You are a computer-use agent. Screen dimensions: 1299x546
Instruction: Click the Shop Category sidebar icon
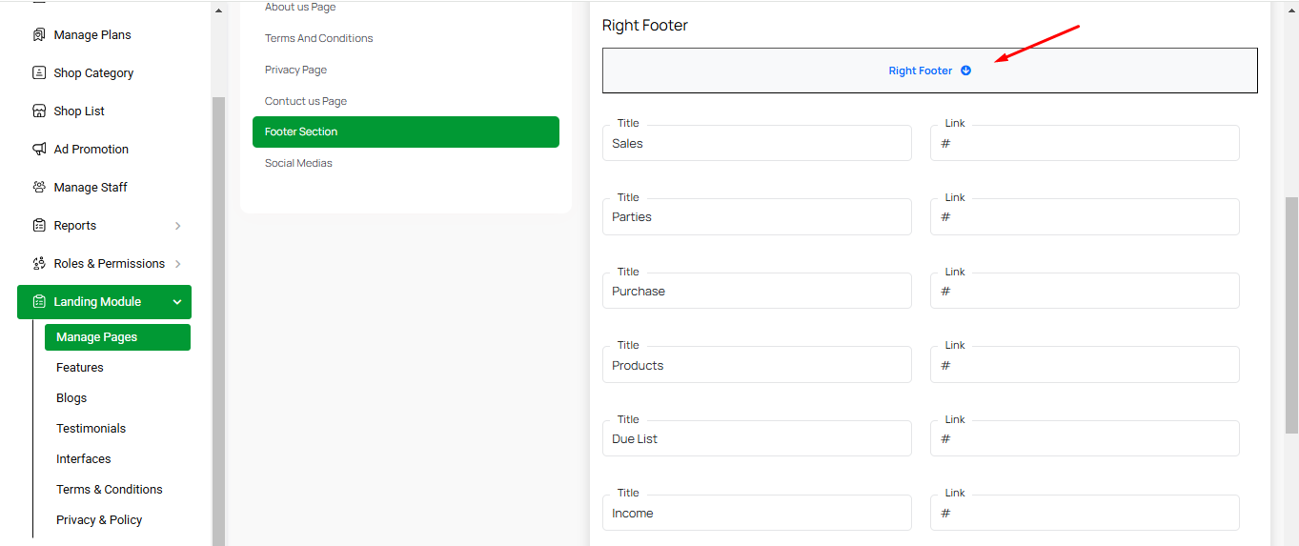[39, 73]
